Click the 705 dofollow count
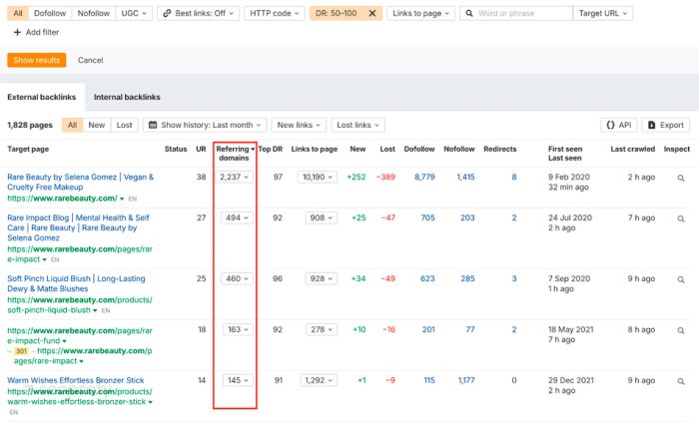Viewport: 699px width, 423px height. coord(427,217)
